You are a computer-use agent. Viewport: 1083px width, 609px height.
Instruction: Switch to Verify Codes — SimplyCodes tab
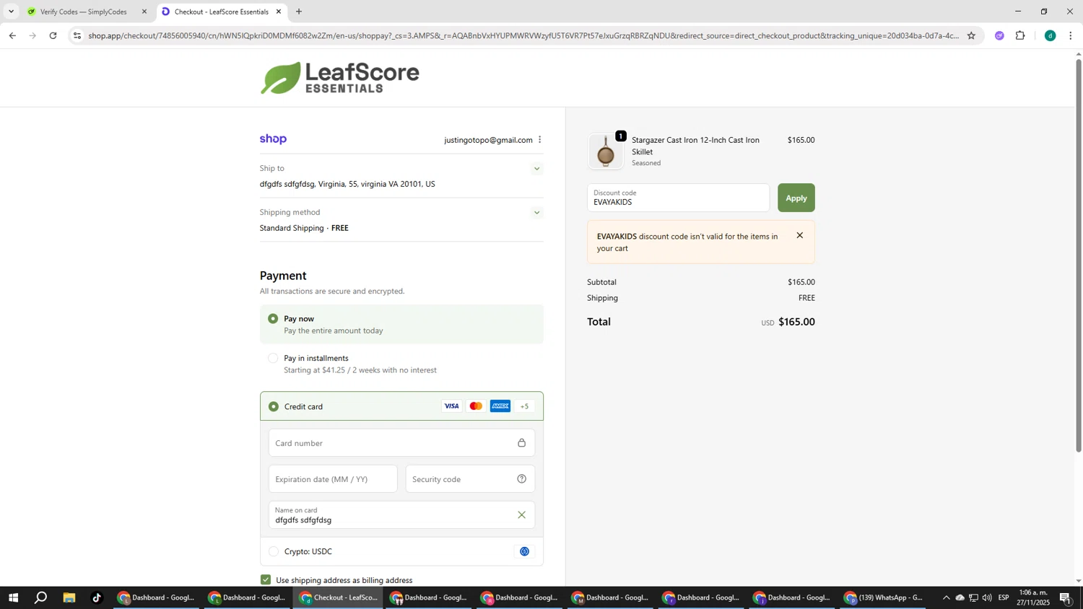(x=85, y=12)
